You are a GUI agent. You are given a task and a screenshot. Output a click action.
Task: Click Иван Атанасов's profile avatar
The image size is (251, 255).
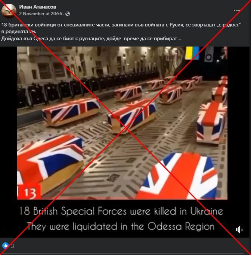pos(9,11)
